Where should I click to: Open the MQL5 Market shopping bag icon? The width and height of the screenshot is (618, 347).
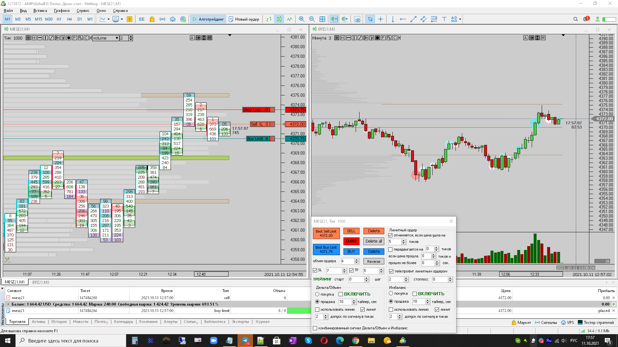point(152,19)
